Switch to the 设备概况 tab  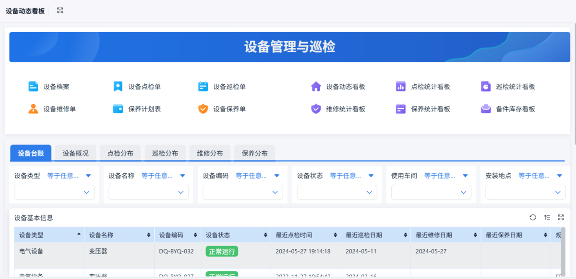pos(75,153)
